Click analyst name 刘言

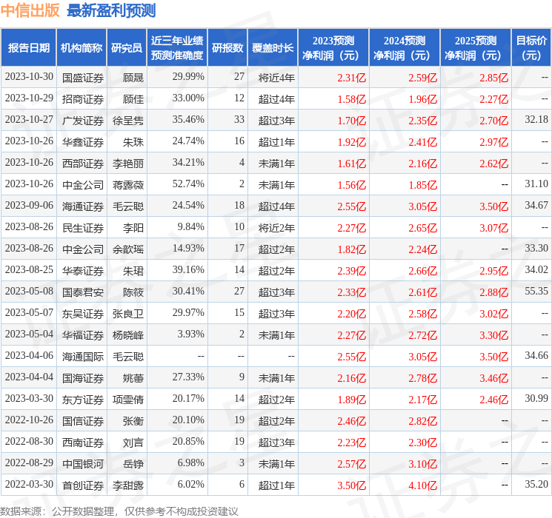(133, 442)
